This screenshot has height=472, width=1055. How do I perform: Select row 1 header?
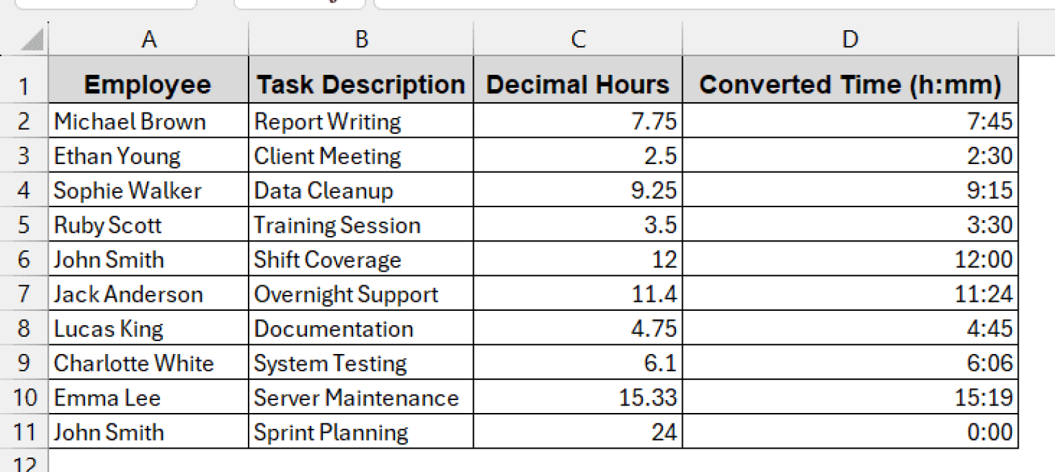coord(24,83)
